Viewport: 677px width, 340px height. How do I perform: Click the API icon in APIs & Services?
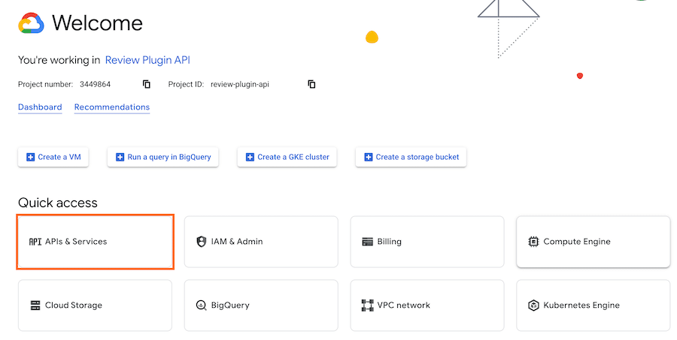pyautogui.click(x=35, y=242)
